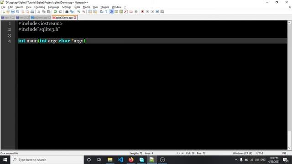Click the Close document toolbar icon
The height and width of the screenshot is (164, 292).
pos(22,11)
